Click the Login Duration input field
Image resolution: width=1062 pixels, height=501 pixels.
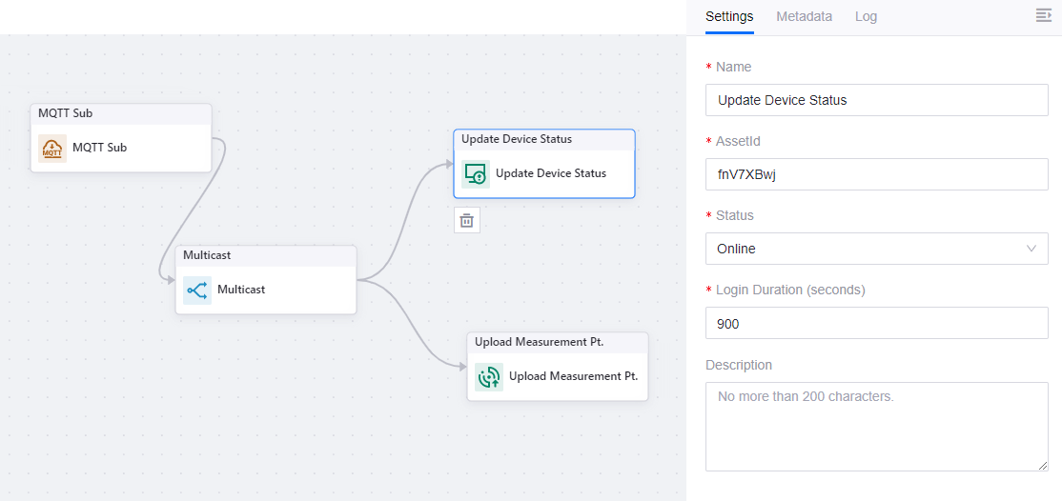[876, 323]
